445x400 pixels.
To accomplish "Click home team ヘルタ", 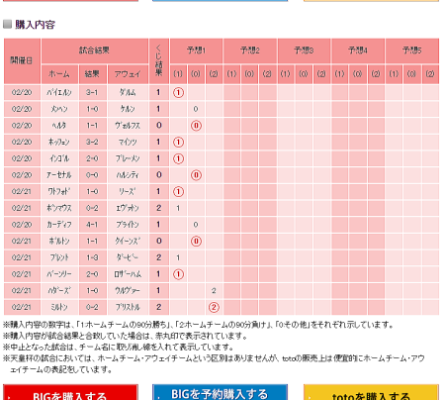I will [59, 126].
